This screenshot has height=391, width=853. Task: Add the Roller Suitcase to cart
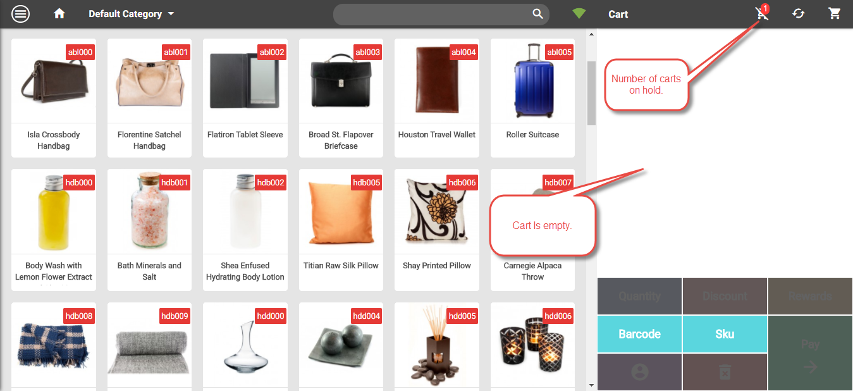(x=532, y=98)
